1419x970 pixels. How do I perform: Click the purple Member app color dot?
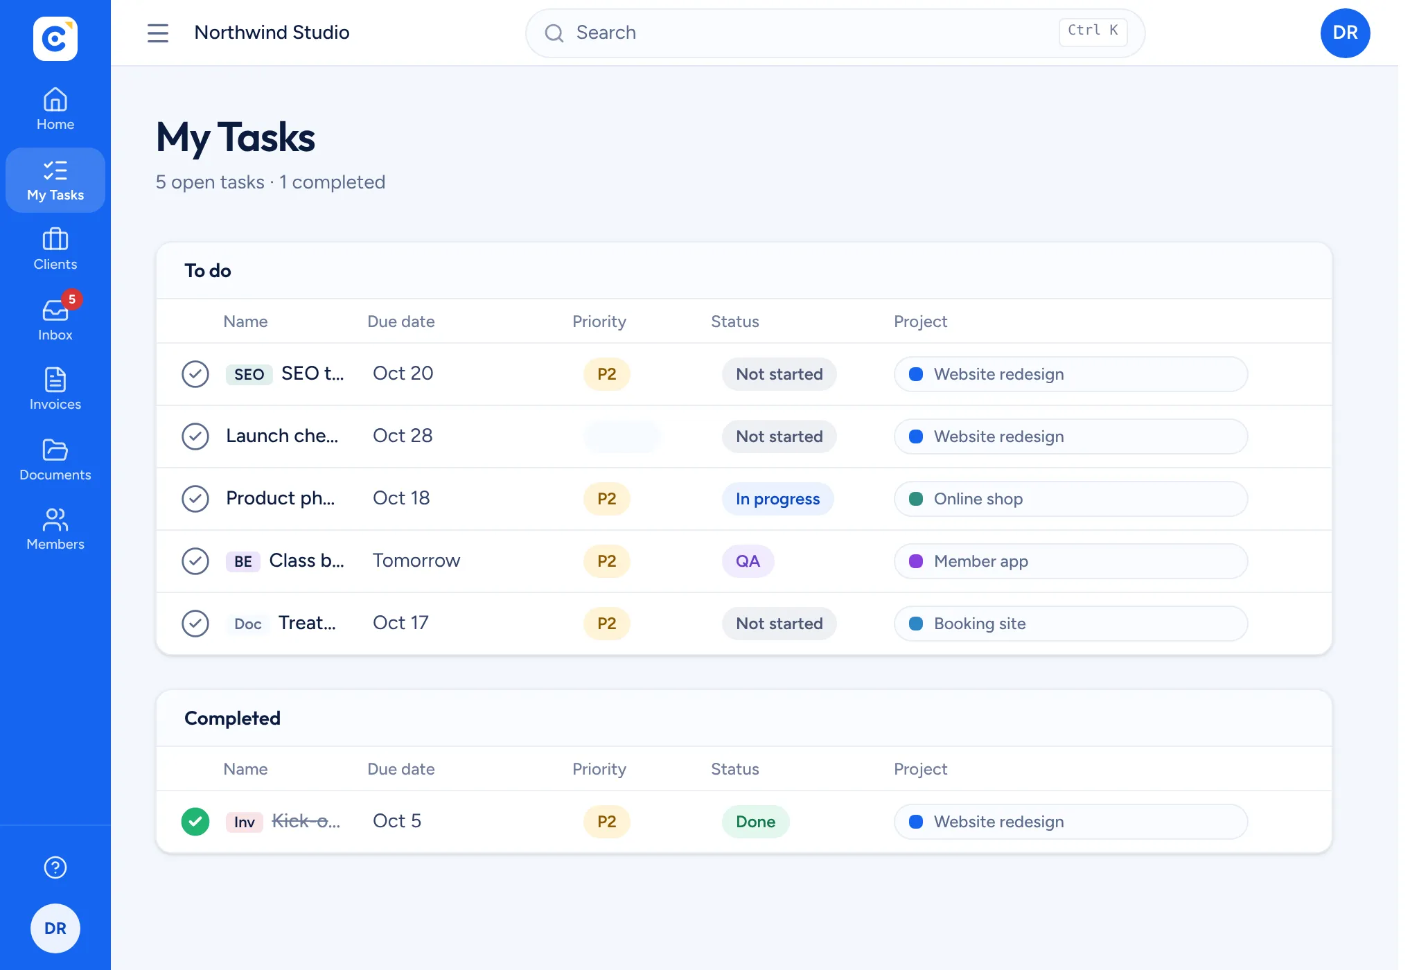click(916, 561)
